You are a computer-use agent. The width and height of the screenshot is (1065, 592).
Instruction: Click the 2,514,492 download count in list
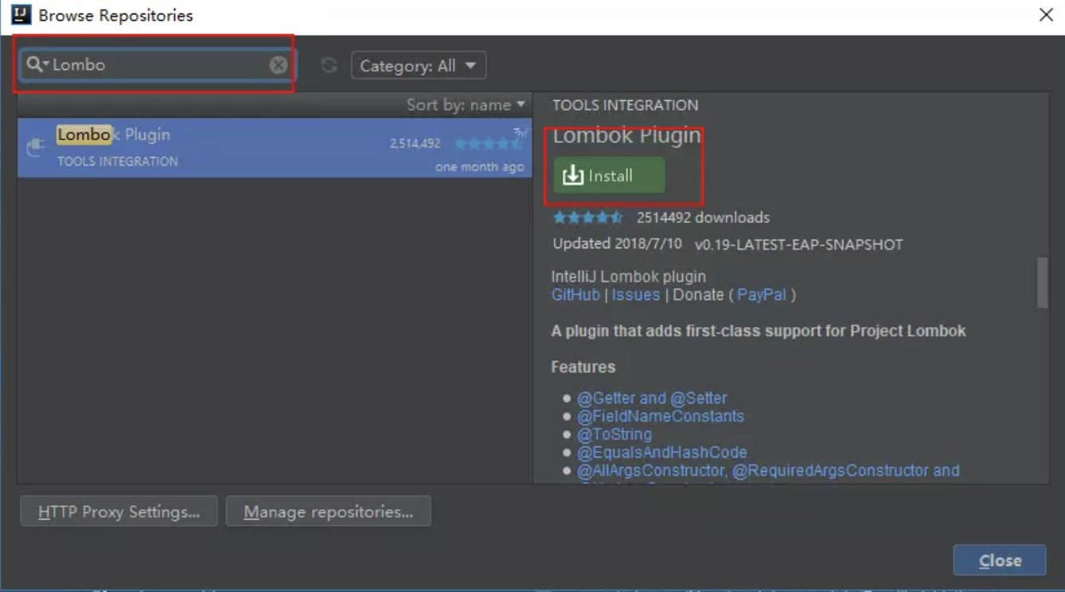pos(415,144)
